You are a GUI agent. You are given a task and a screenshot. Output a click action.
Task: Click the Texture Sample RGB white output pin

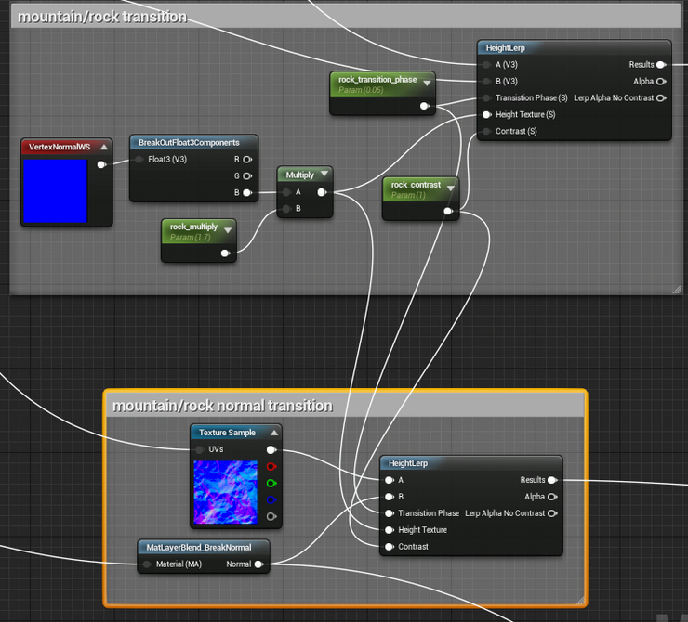271,450
